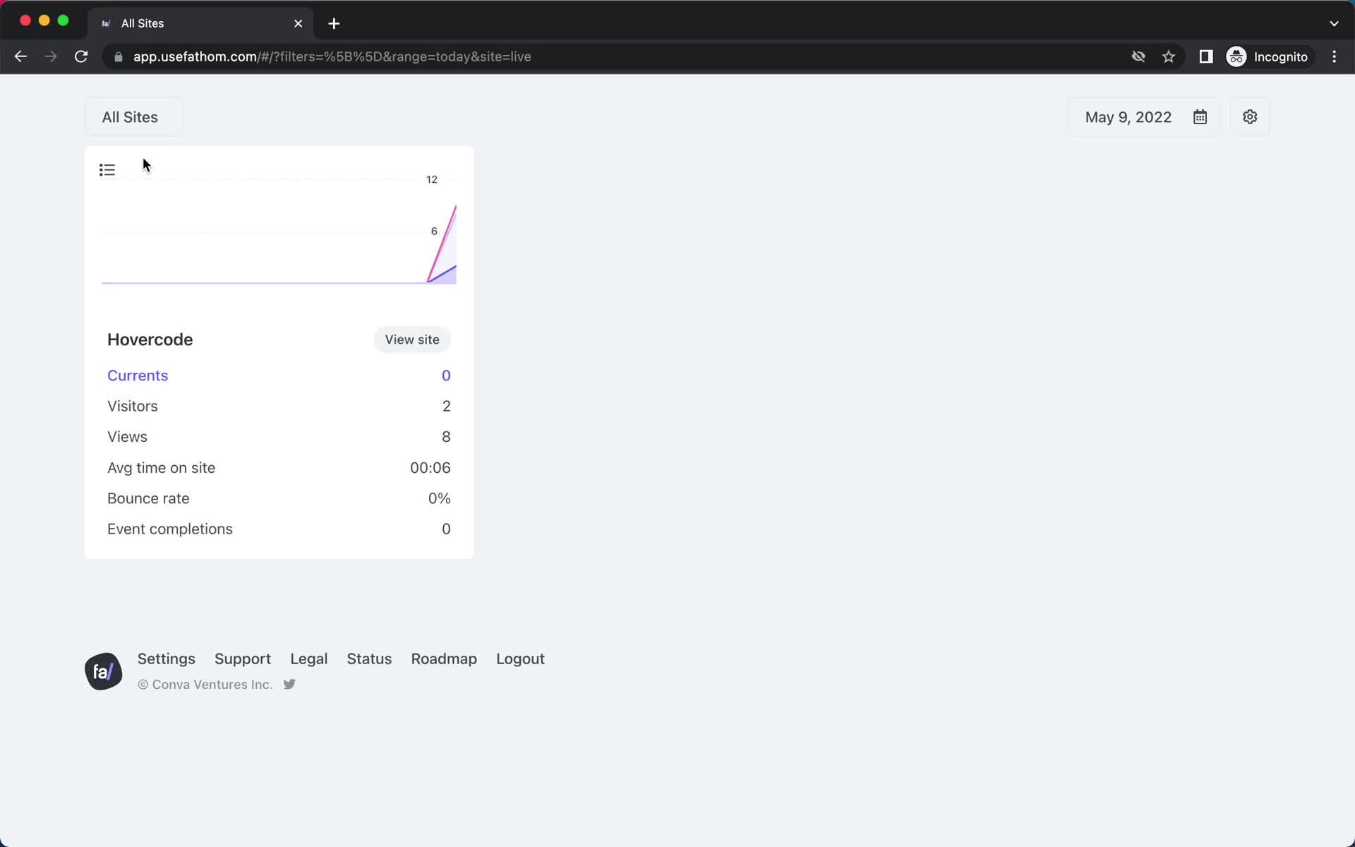The width and height of the screenshot is (1355, 847).
Task: Click the Conva Ventures Inc. copyright text
Action: click(x=205, y=685)
